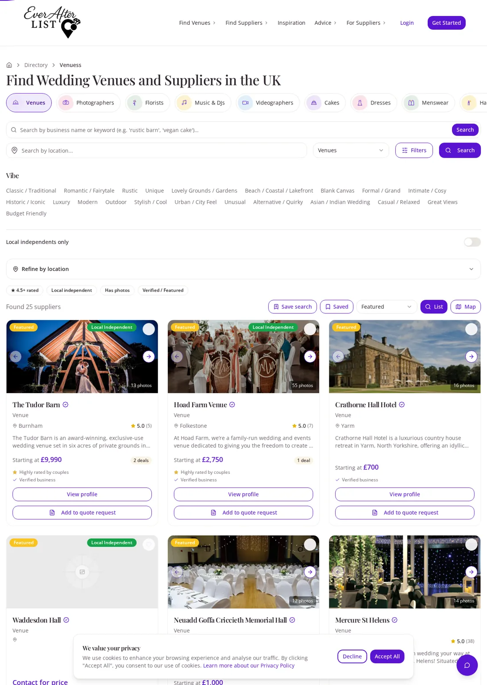Click the home breadcrumb icon

click(9, 65)
